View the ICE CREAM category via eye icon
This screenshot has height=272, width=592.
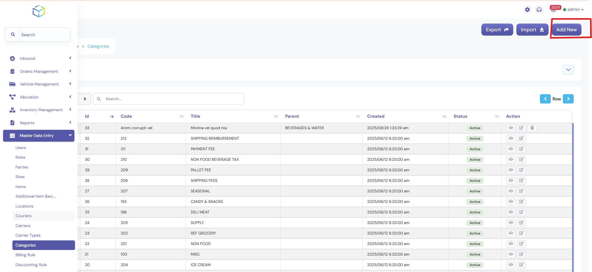click(511, 265)
